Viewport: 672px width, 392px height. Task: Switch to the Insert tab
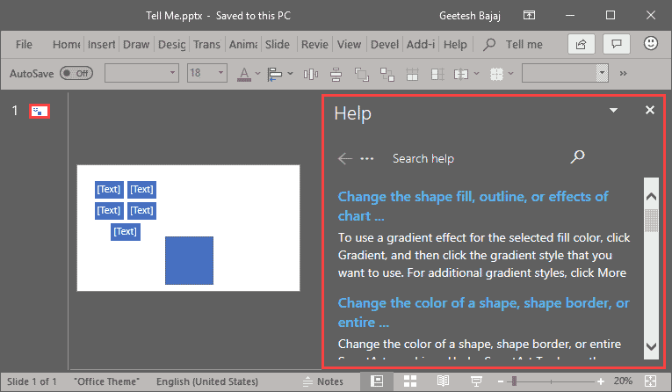point(101,44)
